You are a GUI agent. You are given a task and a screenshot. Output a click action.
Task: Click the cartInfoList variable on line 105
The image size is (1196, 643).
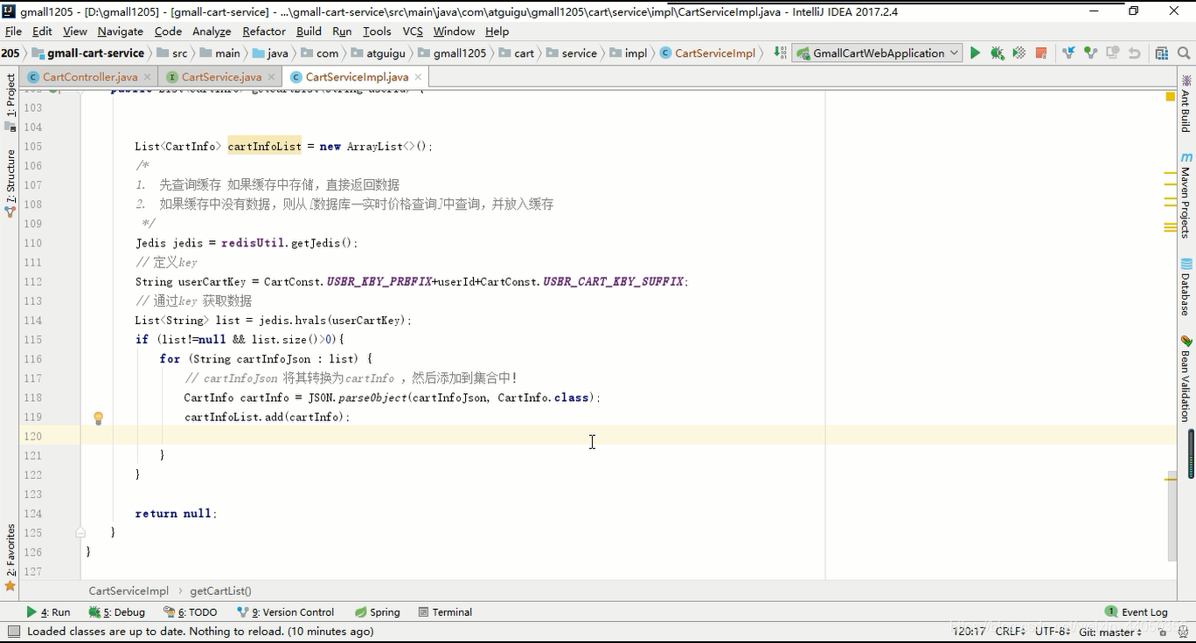pyautogui.click(x=264, y=147)
